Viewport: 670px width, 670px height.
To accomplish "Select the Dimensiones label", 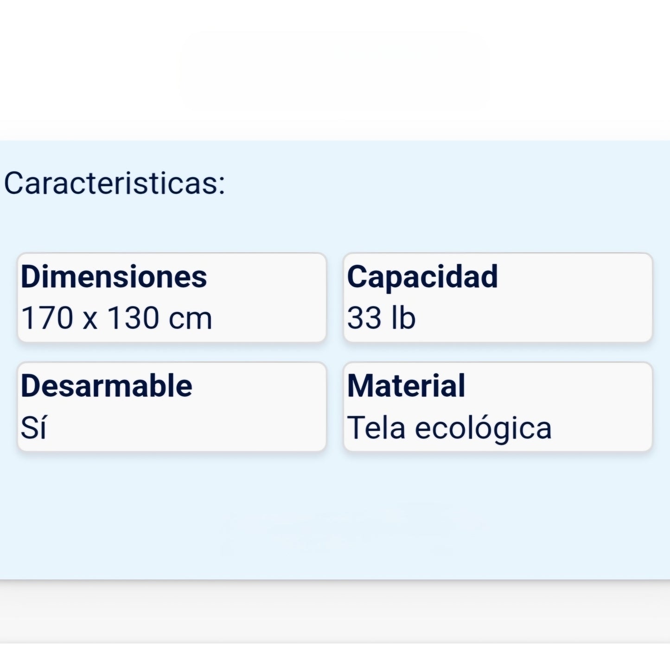I will tap(114, 277).
